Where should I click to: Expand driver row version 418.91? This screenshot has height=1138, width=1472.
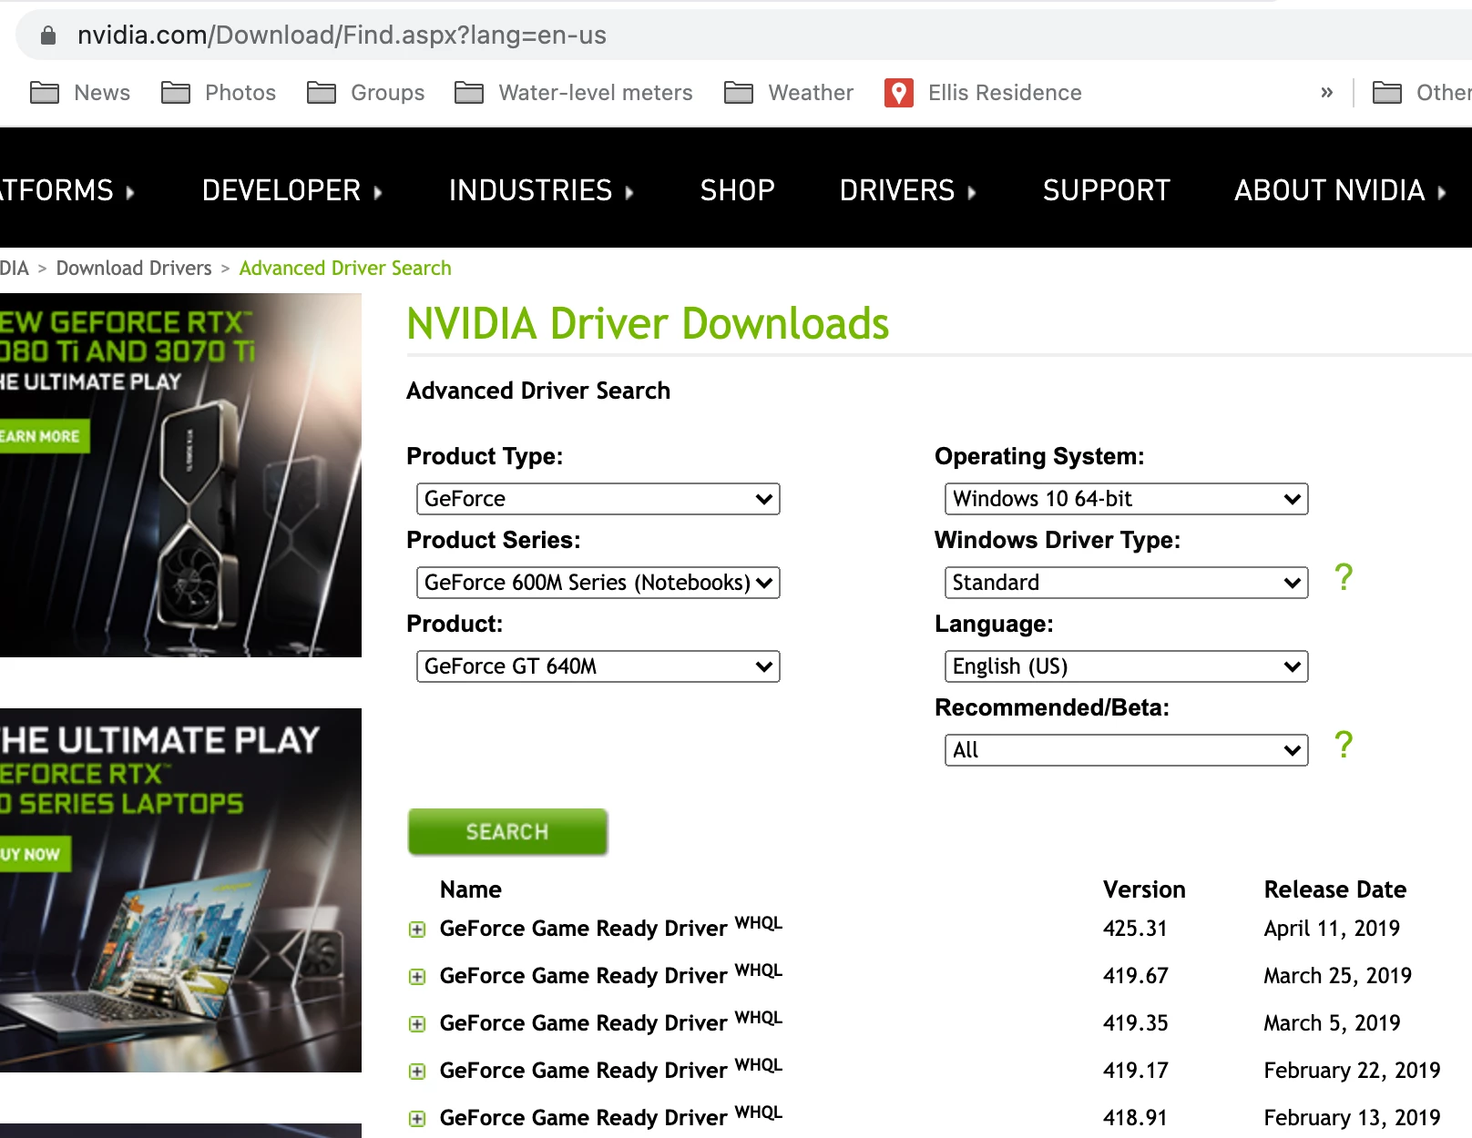417,1119
